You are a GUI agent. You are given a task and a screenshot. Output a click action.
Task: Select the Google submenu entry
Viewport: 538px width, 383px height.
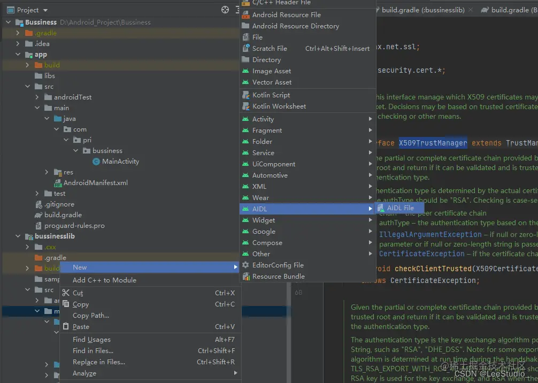click(x=308, y=231)
